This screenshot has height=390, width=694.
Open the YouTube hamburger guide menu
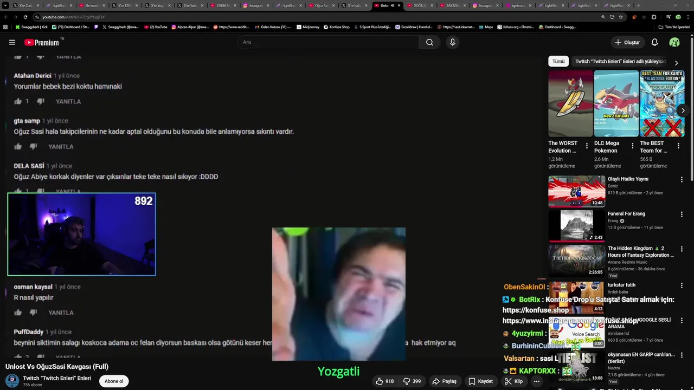click(12, 42)
